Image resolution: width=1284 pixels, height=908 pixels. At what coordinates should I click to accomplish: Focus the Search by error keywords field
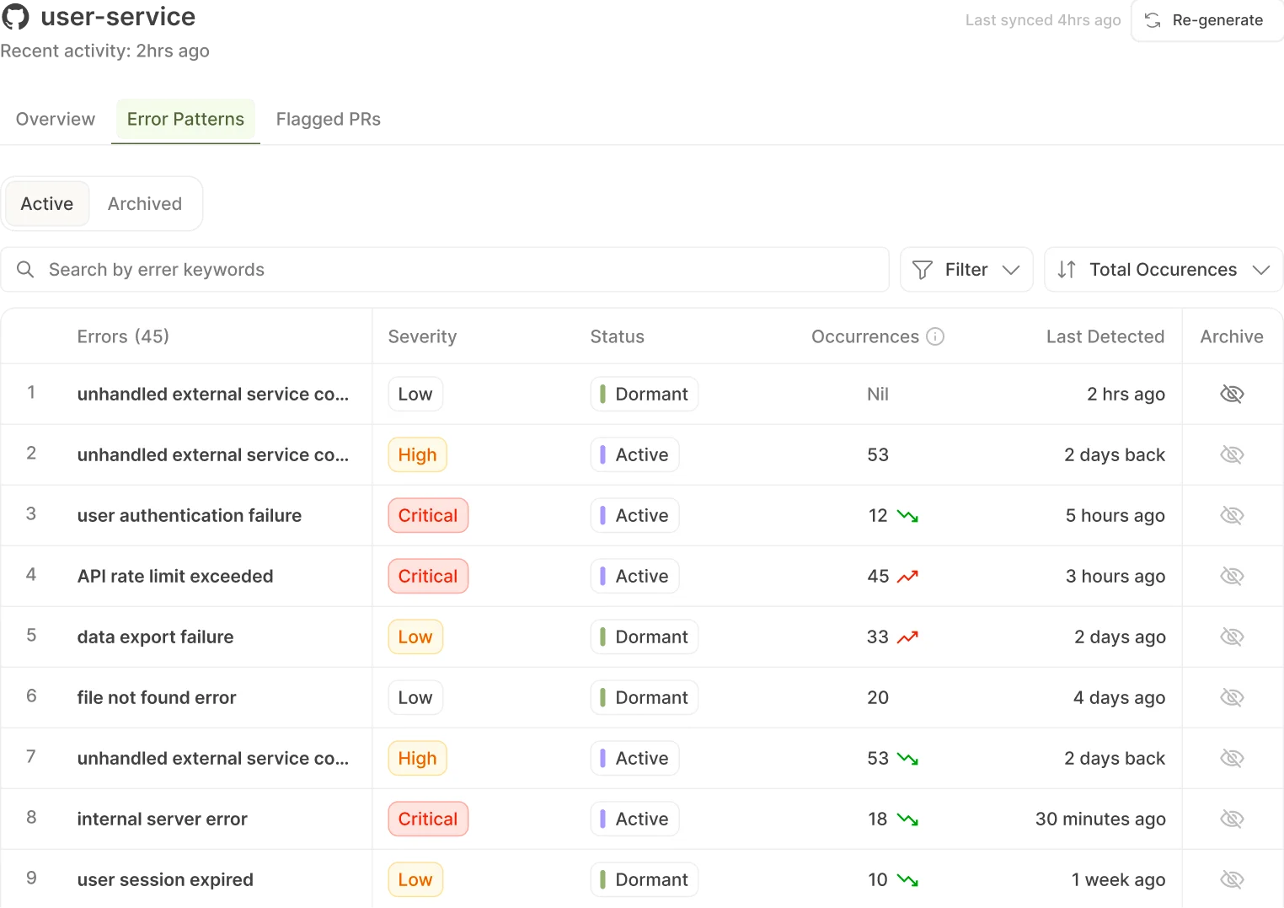tap(445, 270)
